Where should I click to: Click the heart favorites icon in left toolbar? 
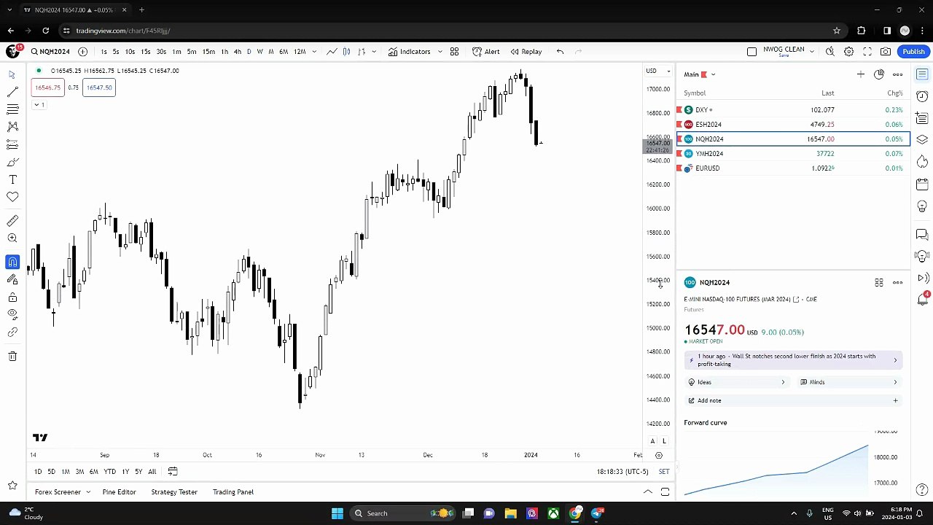click(12, 197)
